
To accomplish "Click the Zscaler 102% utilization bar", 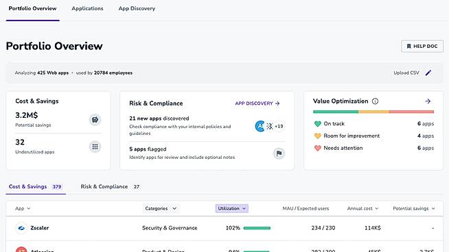I will (257, 228).
